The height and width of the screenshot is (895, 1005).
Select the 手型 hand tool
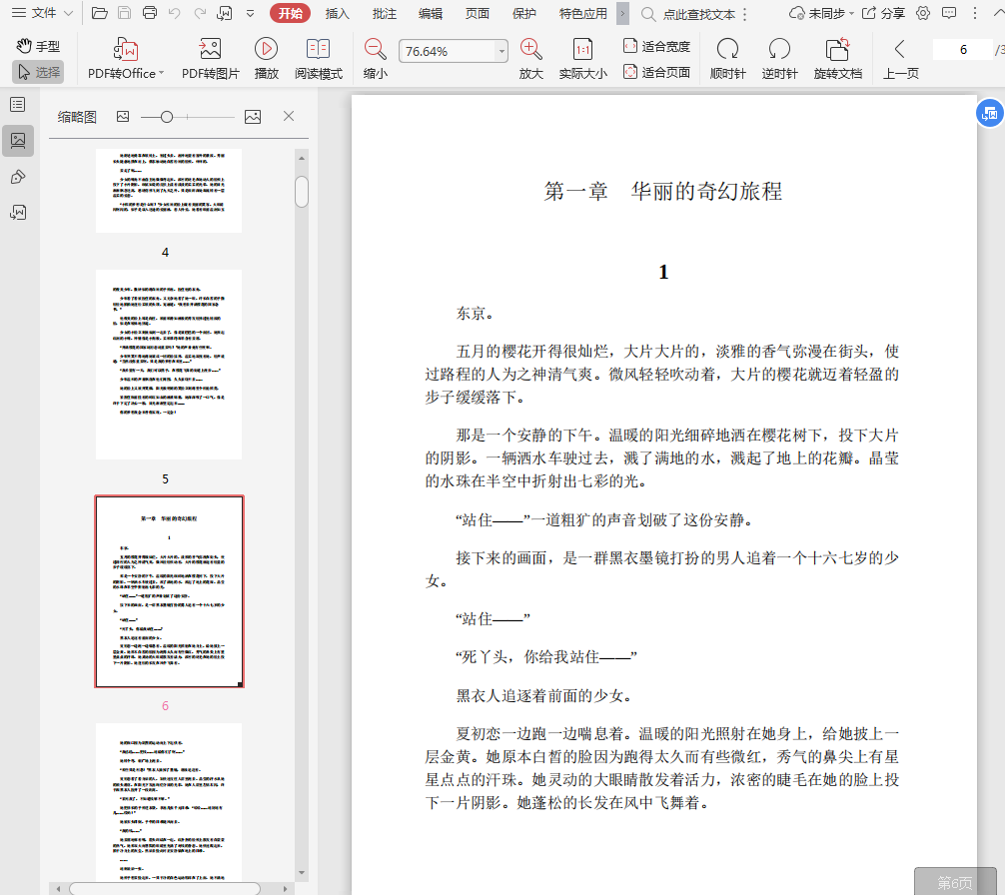38,46
